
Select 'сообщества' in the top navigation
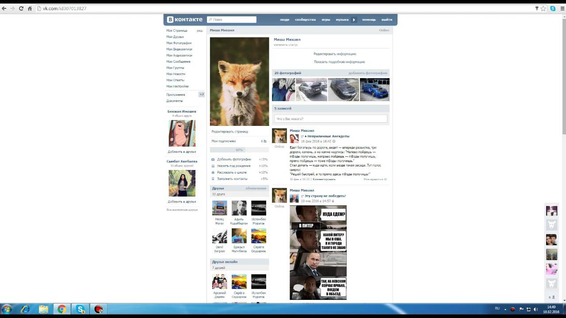pos(305,20)
